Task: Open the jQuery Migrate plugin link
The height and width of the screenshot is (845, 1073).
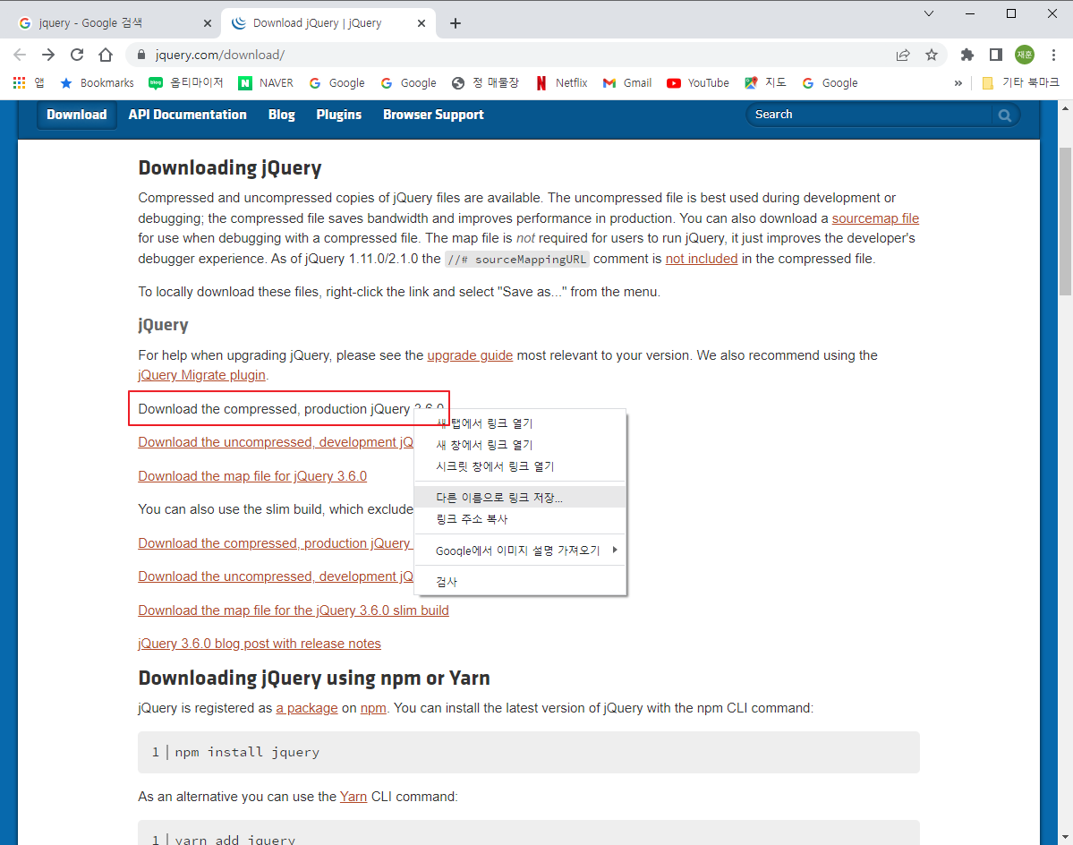Action: point(202,375)
